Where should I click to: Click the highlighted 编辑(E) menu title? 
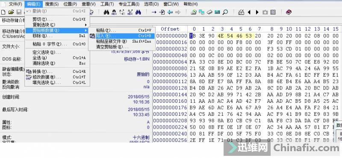click(x=34, y=4)
